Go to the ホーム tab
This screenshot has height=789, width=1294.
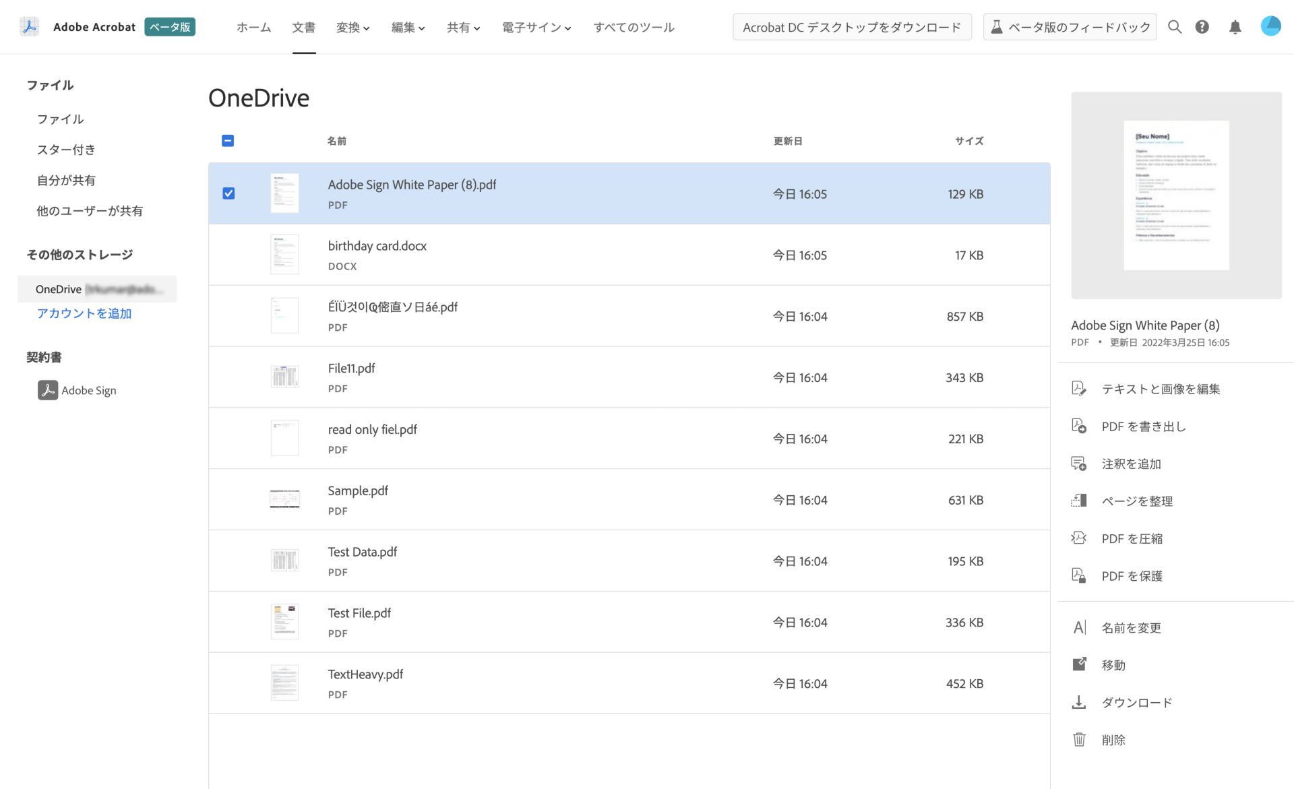[253, 28]
